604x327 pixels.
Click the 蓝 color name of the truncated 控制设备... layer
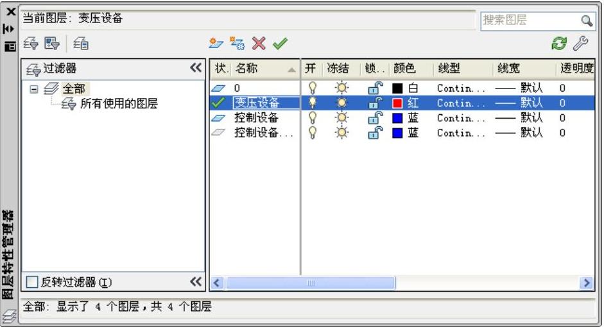click(413, 133)
